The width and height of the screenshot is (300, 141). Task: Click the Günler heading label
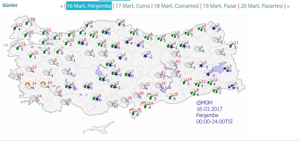[x=10, y=5]
